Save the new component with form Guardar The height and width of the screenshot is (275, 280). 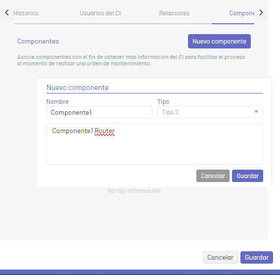click(247, 176)
